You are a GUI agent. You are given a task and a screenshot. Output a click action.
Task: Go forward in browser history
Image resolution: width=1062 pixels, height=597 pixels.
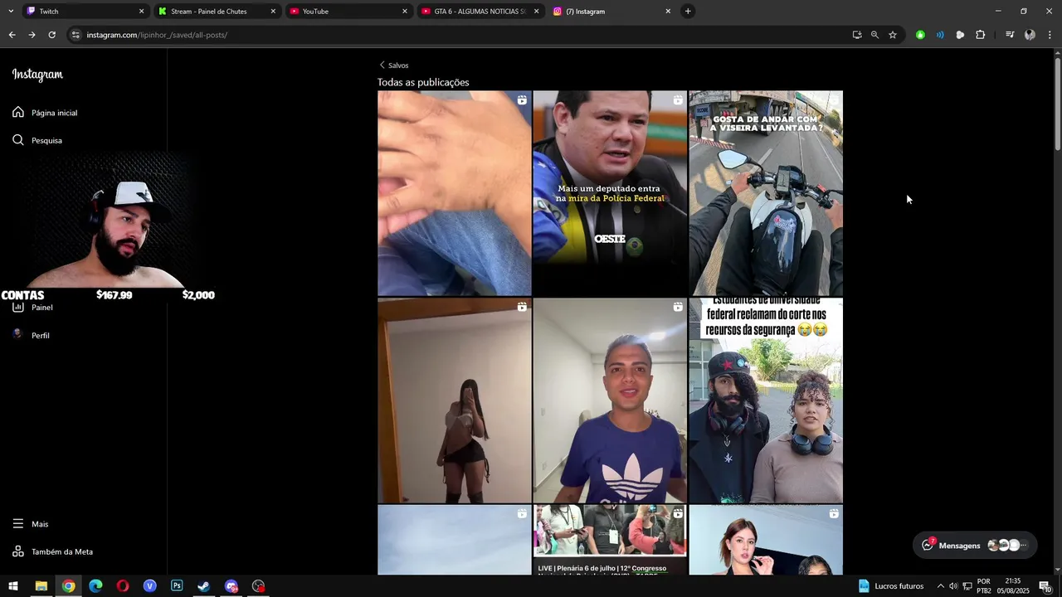(32, 35)
